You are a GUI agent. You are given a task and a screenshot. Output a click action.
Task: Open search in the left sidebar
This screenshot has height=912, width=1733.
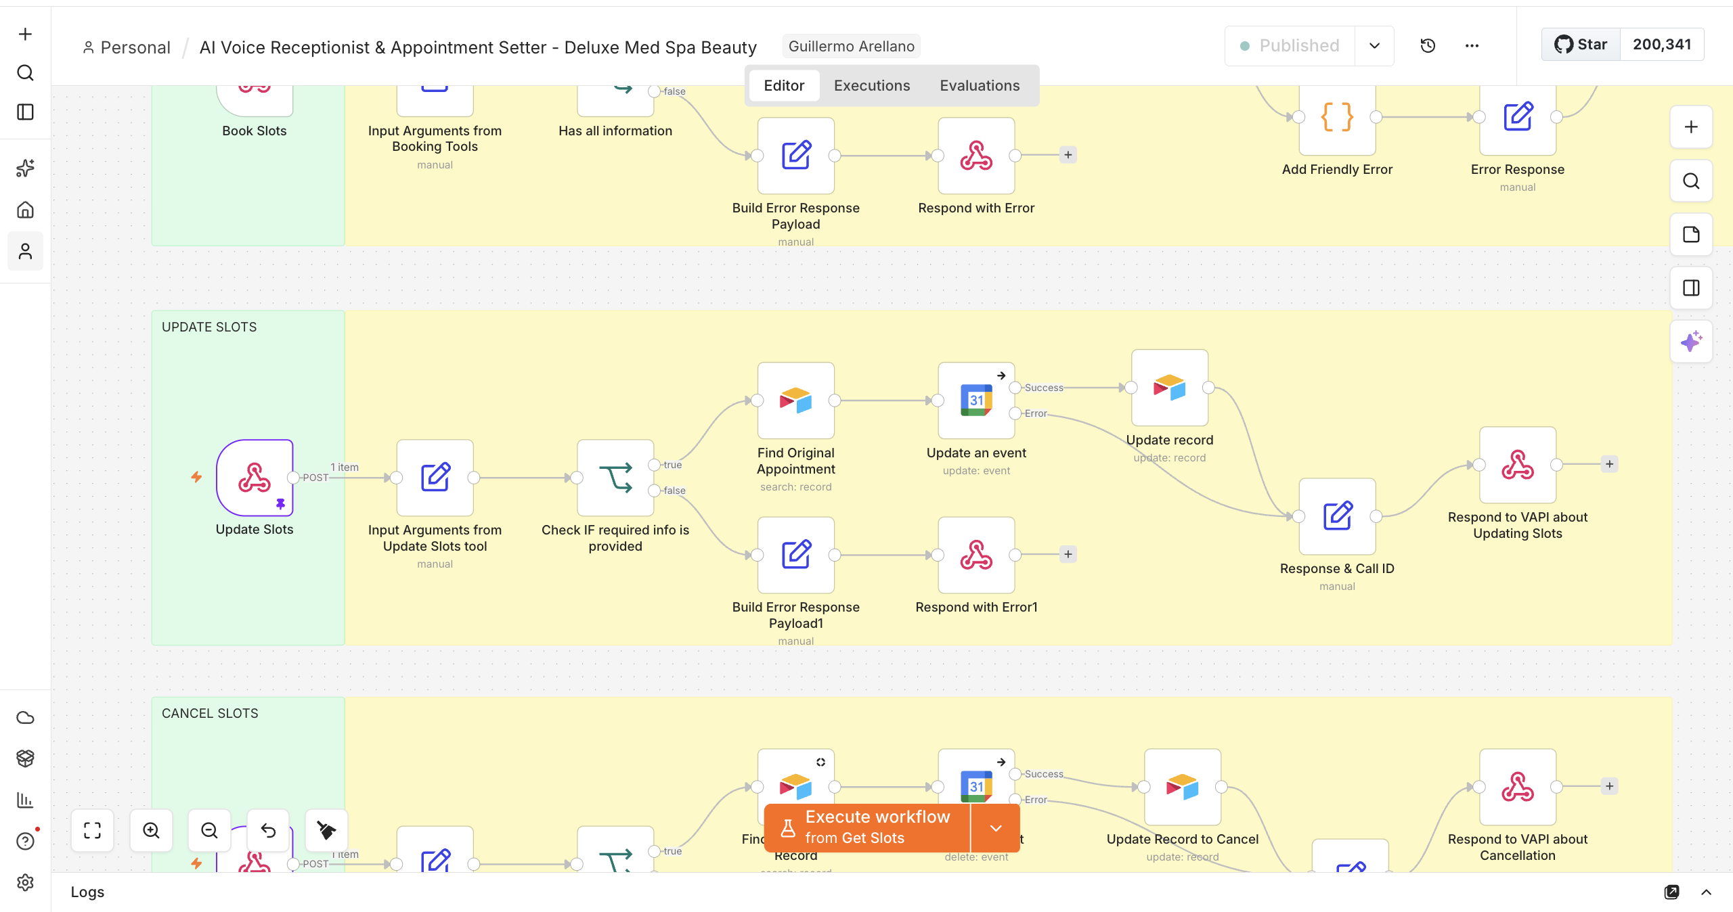coord(25,73)
